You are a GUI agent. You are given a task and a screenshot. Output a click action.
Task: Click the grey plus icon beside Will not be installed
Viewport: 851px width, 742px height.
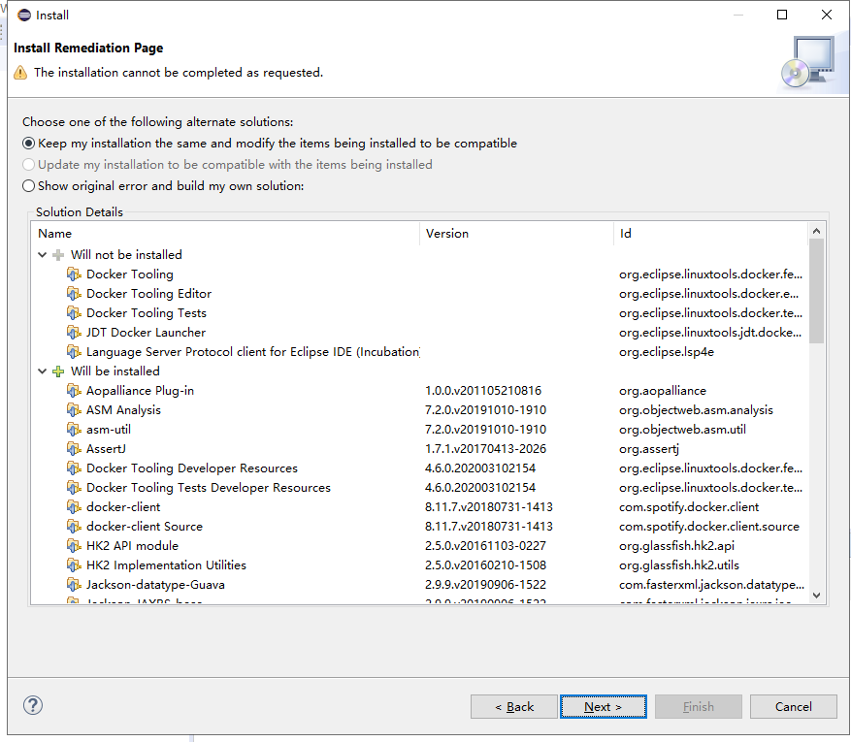tap(58, 255)
